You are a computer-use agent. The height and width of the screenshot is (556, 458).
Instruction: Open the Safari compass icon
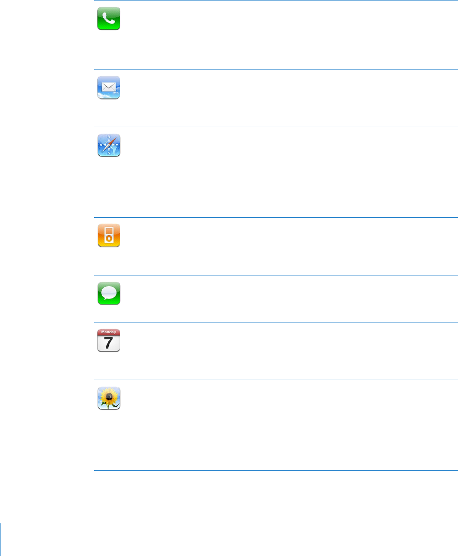(x=109, y=145)
